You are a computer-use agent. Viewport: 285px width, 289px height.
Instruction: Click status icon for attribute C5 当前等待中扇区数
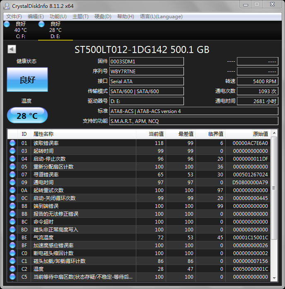tap(12, 277)
